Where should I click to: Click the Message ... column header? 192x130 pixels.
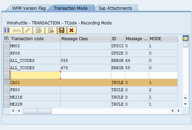[x=137, y=38]
